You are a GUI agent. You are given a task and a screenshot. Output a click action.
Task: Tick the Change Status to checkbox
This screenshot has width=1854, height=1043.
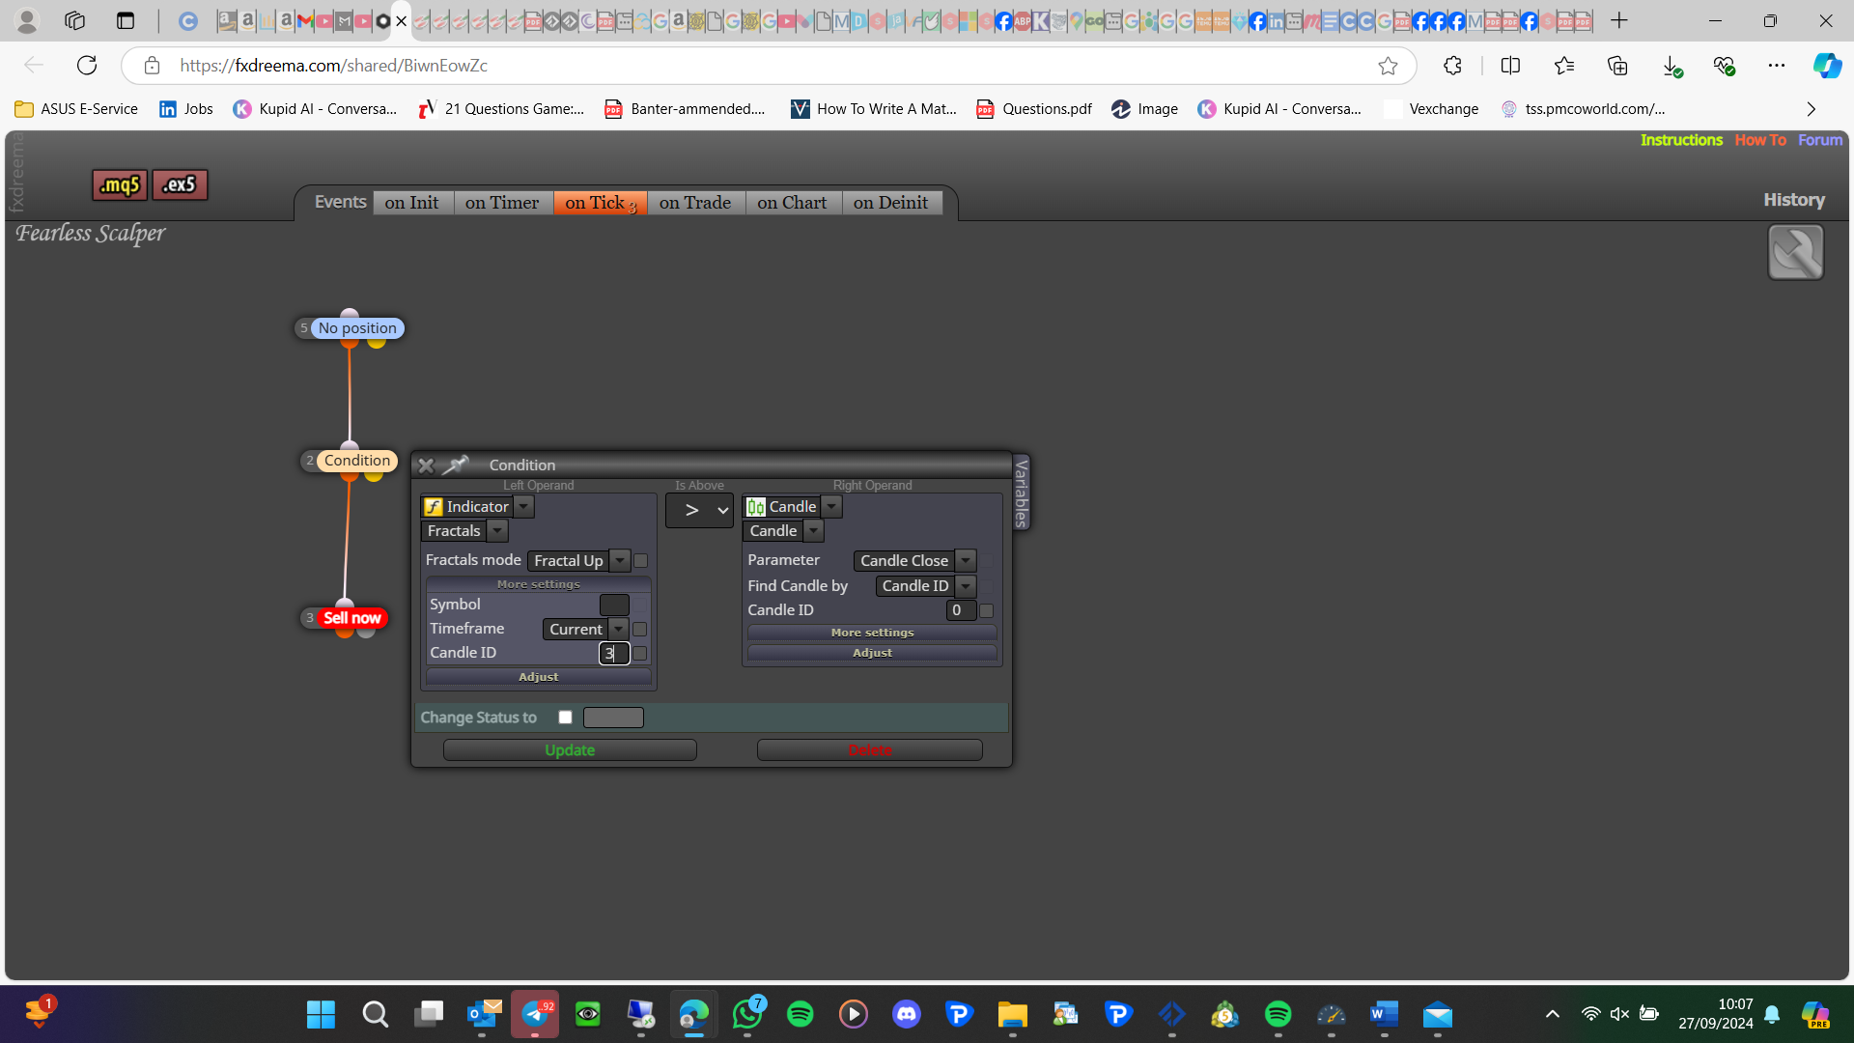[x=566, y=718]
